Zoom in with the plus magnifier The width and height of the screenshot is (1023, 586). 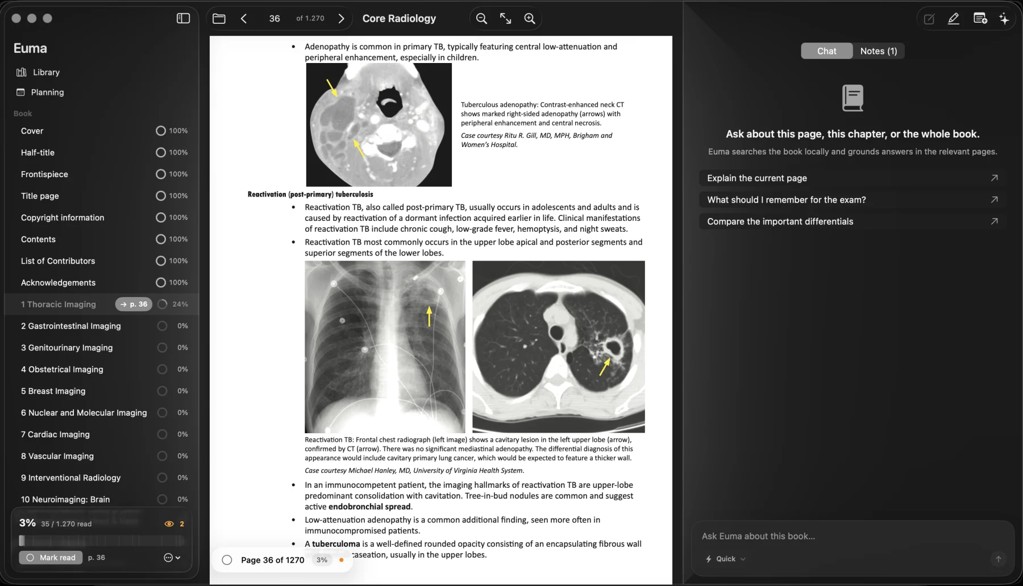tap(530, 19)
